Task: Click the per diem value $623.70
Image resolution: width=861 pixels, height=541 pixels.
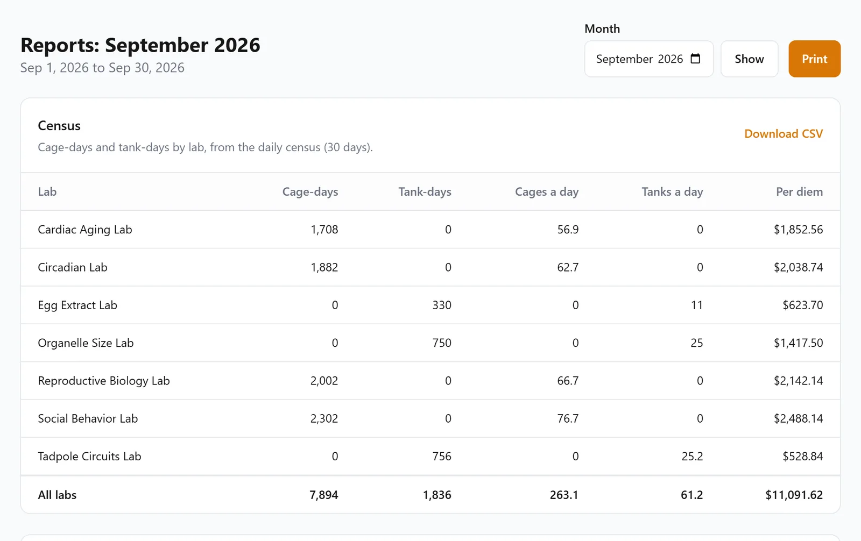Action: (803, 305)
